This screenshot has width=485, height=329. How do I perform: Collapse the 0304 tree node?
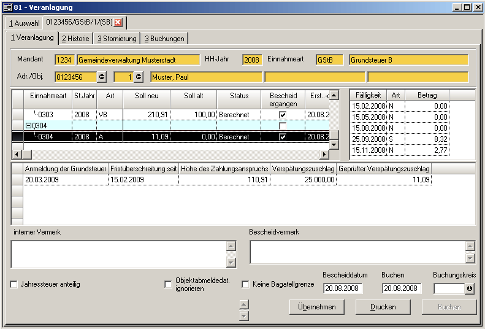click(28, 126)
